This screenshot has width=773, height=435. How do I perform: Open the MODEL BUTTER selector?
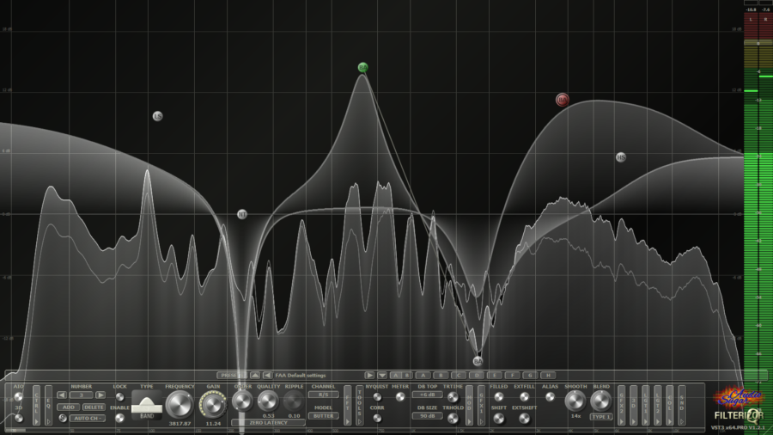[324, 416]
